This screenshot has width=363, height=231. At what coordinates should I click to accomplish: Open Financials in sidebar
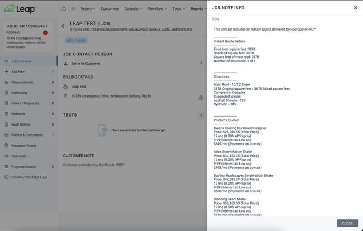click(28, 156)
